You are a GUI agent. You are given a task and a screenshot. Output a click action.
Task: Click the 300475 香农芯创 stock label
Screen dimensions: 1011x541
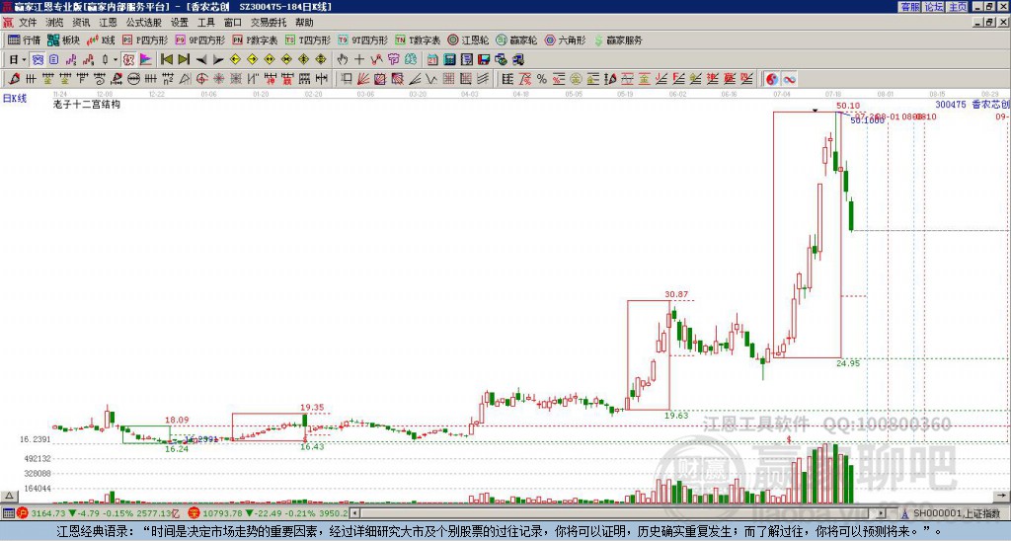click(972, 104)
